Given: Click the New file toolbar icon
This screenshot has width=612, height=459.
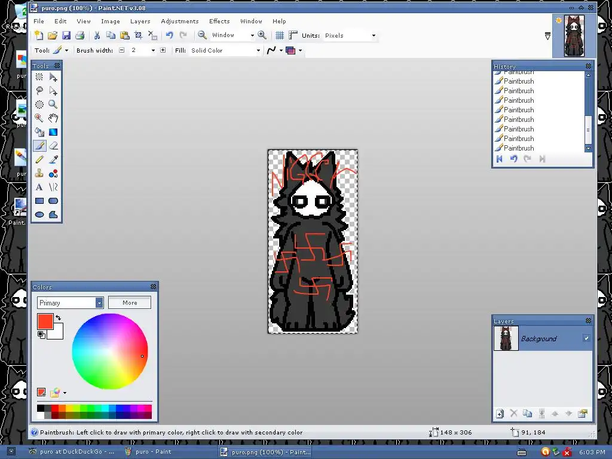Looking at the screenshot, I should point(39,35).
